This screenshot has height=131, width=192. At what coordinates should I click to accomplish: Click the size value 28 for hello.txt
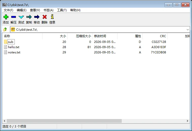click(x=64, y=47)
